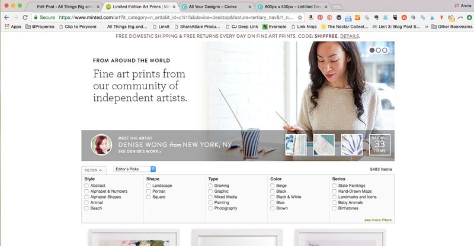Switch to All Your Designs – Canva tab

click(x=216, y=7)
